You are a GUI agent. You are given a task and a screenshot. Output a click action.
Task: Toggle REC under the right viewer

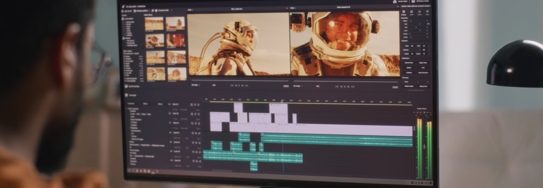tap(317, 86)
